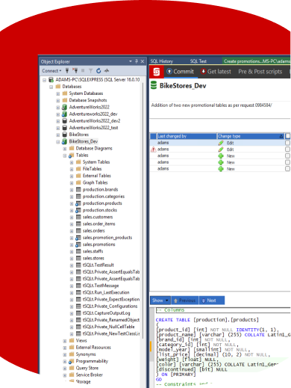Click the green database icon beside BikeStores_Dev heading

click(154, 85)
